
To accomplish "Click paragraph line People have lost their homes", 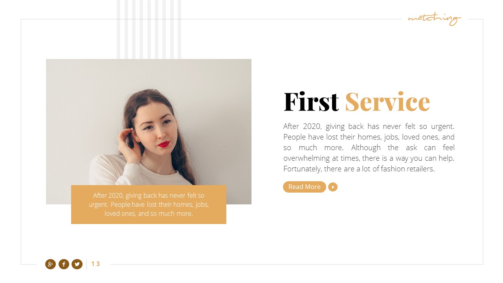I will [x=369, y=137].
